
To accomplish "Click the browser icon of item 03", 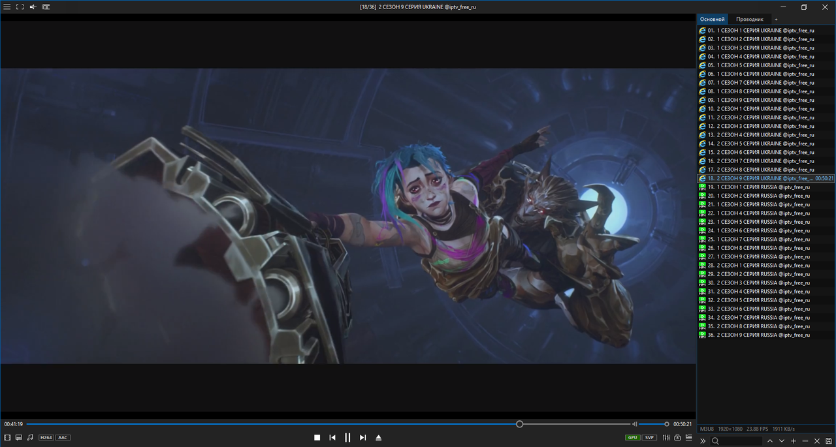I will 702,48.
